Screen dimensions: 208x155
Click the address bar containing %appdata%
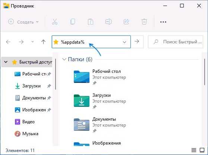pyautogui.click(x=91, y=42)
